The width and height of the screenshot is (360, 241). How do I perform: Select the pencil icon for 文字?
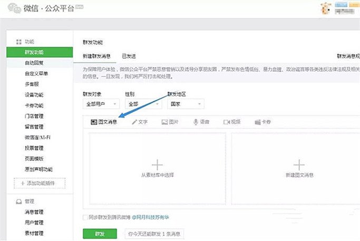click(x=134, y=122)
